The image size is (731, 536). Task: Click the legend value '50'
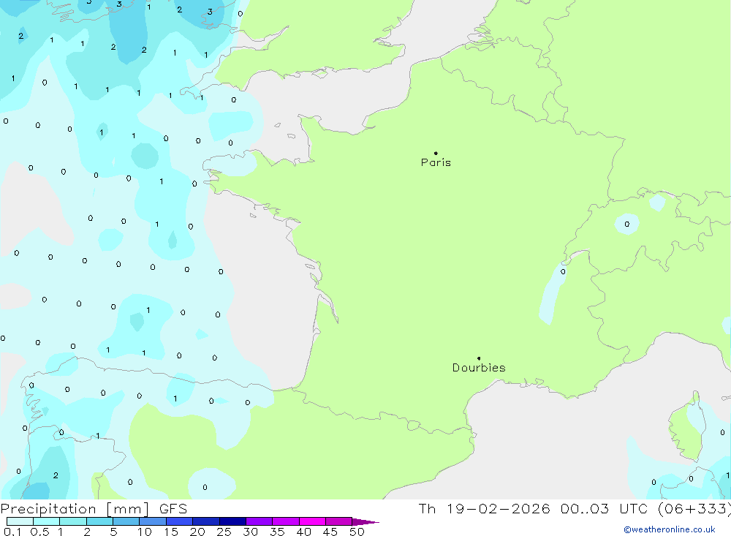pos(357,532)
